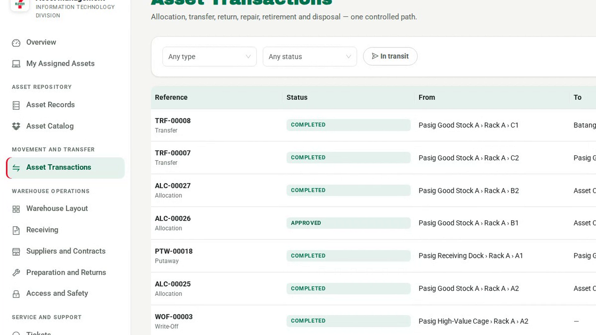Open Preparation and Returns
The height and width of the screenshot is (335, 596).
pos(65,272)
